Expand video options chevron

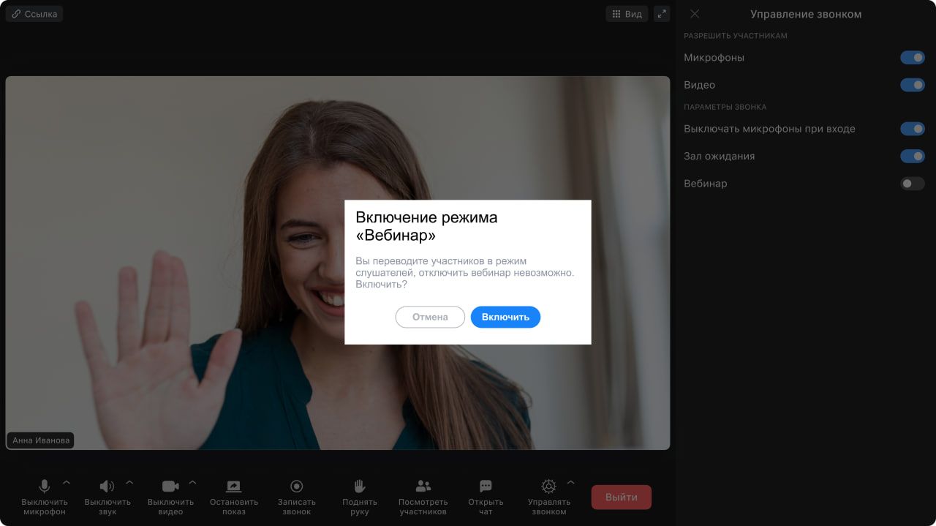(x=193, y=483)
